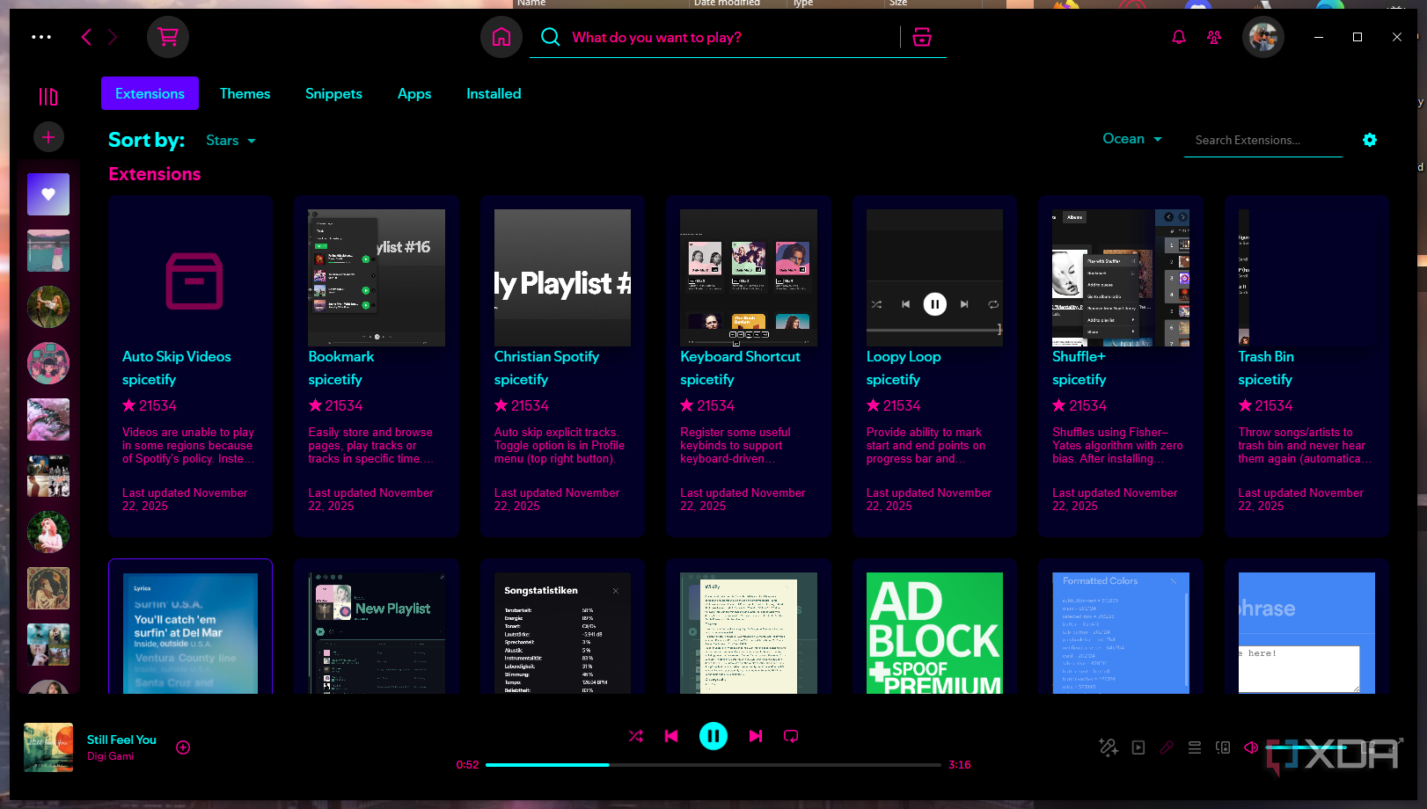Switch to the Themes tab
This screenshot has width=1427, height=809.
click(x=245, y=93)
